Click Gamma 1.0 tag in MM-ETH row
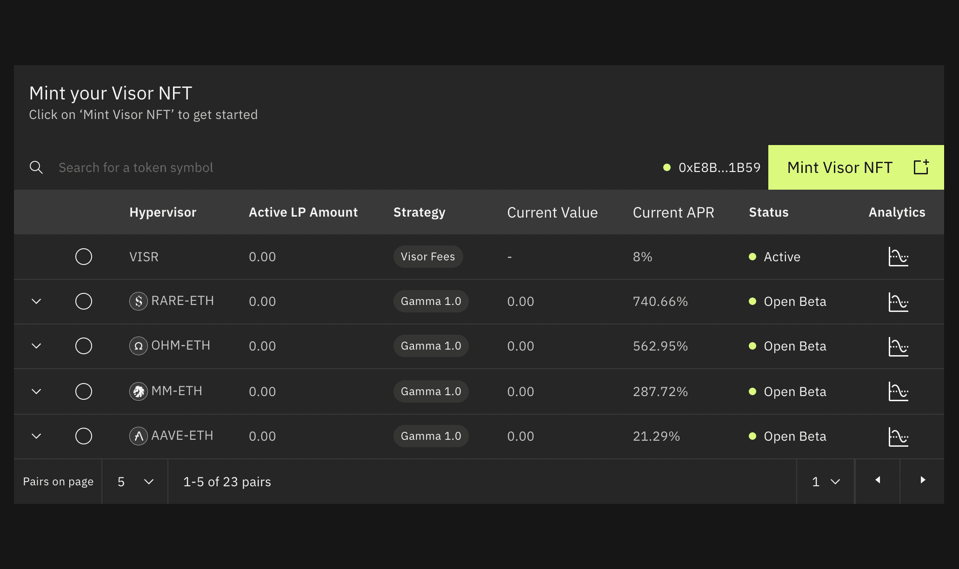The image size is (959, 569). pos(431,391)
